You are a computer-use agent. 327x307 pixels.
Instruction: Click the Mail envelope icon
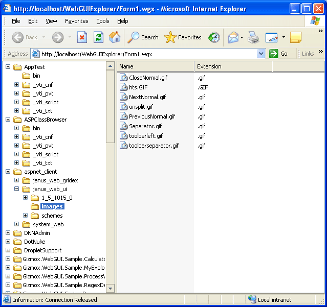click(x=233, y=38)
